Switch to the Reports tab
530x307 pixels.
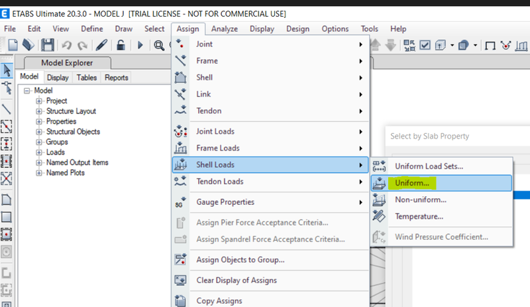click(117, 78)
